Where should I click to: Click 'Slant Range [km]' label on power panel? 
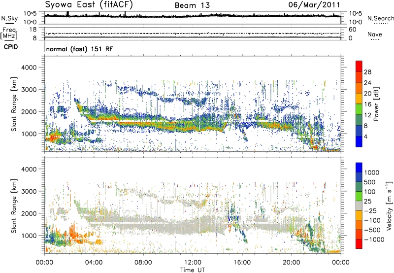pos(14,104)
